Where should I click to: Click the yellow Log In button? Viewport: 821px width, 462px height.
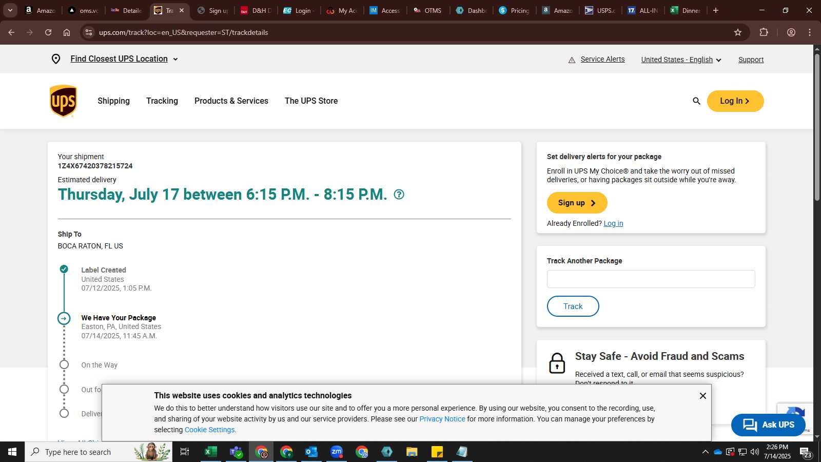[735, 101]
